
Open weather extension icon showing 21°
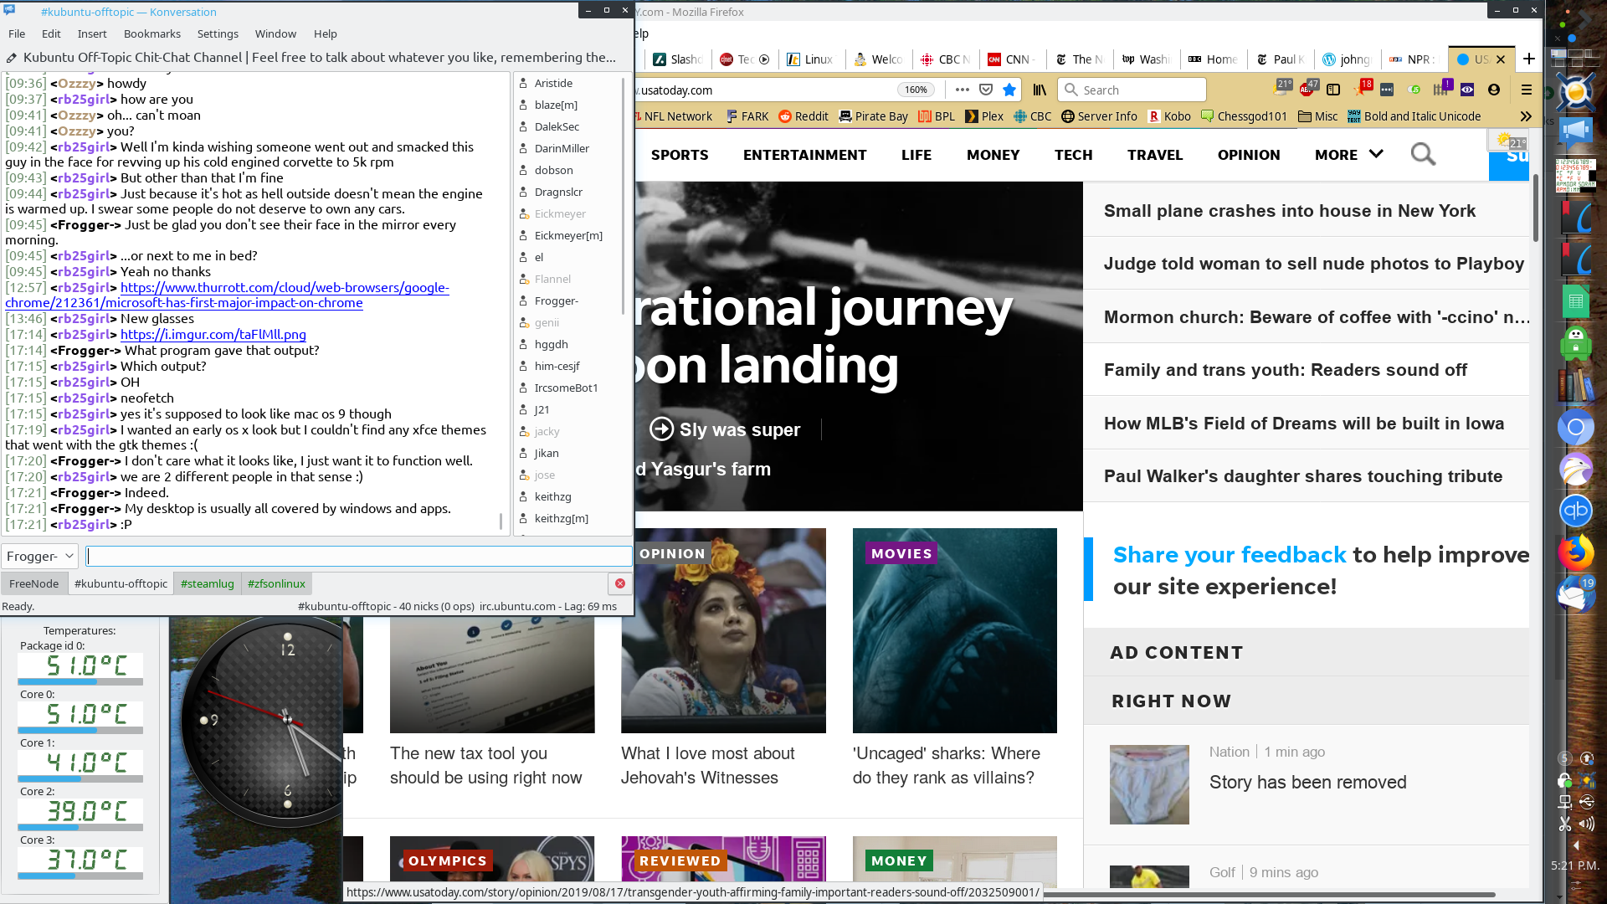point(1281,89)
